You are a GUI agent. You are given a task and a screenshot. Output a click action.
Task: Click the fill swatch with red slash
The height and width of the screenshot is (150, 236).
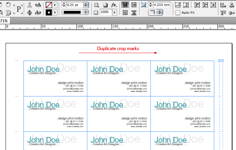coord(49,5)
